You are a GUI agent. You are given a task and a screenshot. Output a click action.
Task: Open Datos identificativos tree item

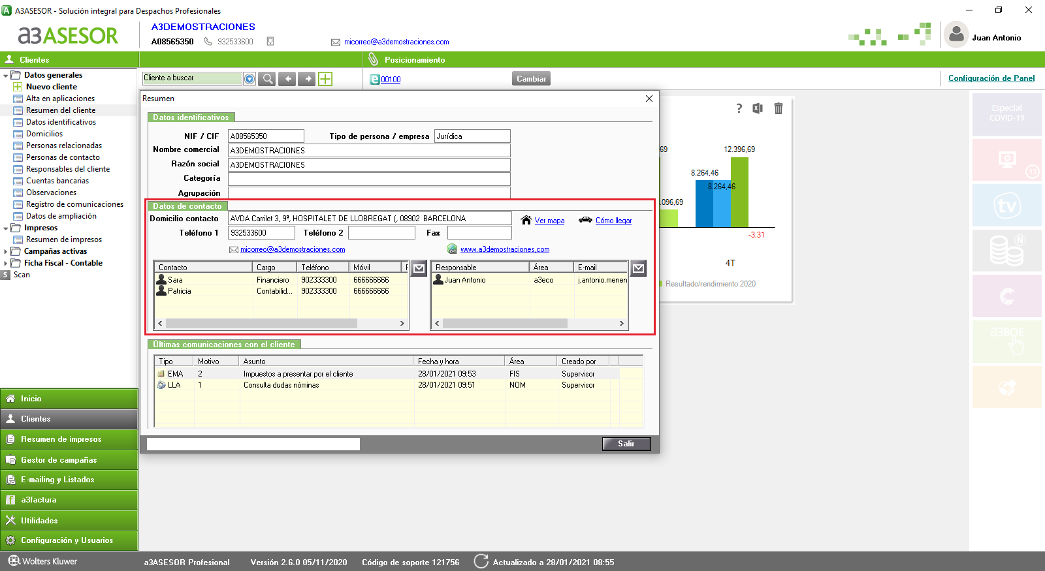(61, 122)
